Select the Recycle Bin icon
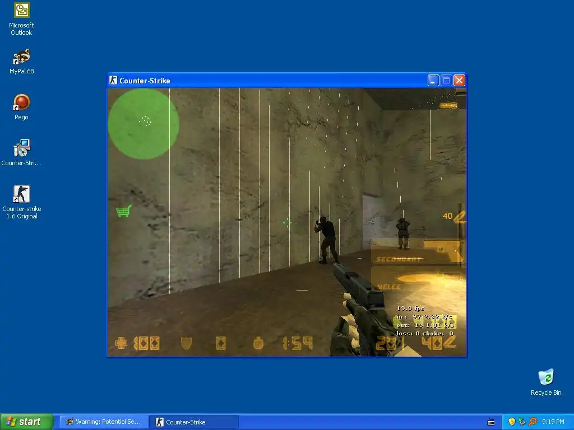The width and height of the screenshot is (574, 430). tap(546, 382)
